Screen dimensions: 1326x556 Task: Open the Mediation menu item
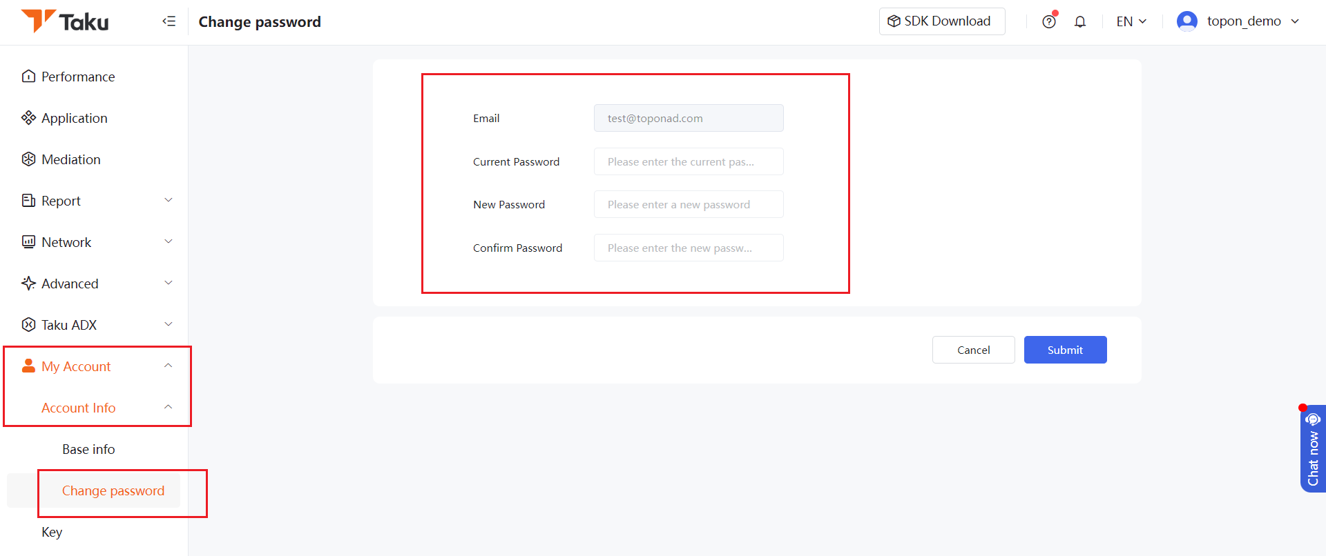point(71,159)
